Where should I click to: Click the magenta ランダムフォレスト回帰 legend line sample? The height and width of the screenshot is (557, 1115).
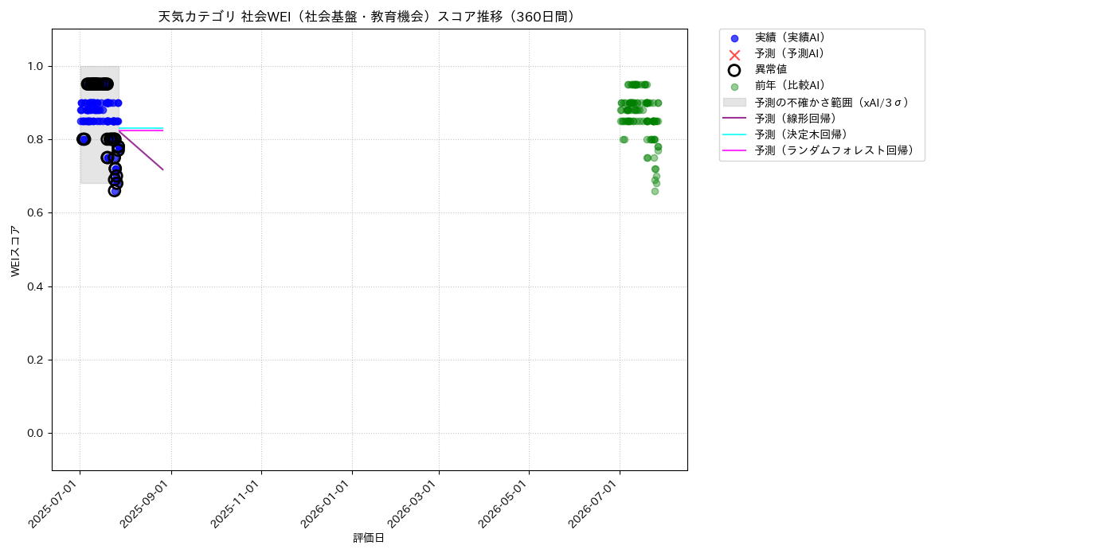coord(734,150)
